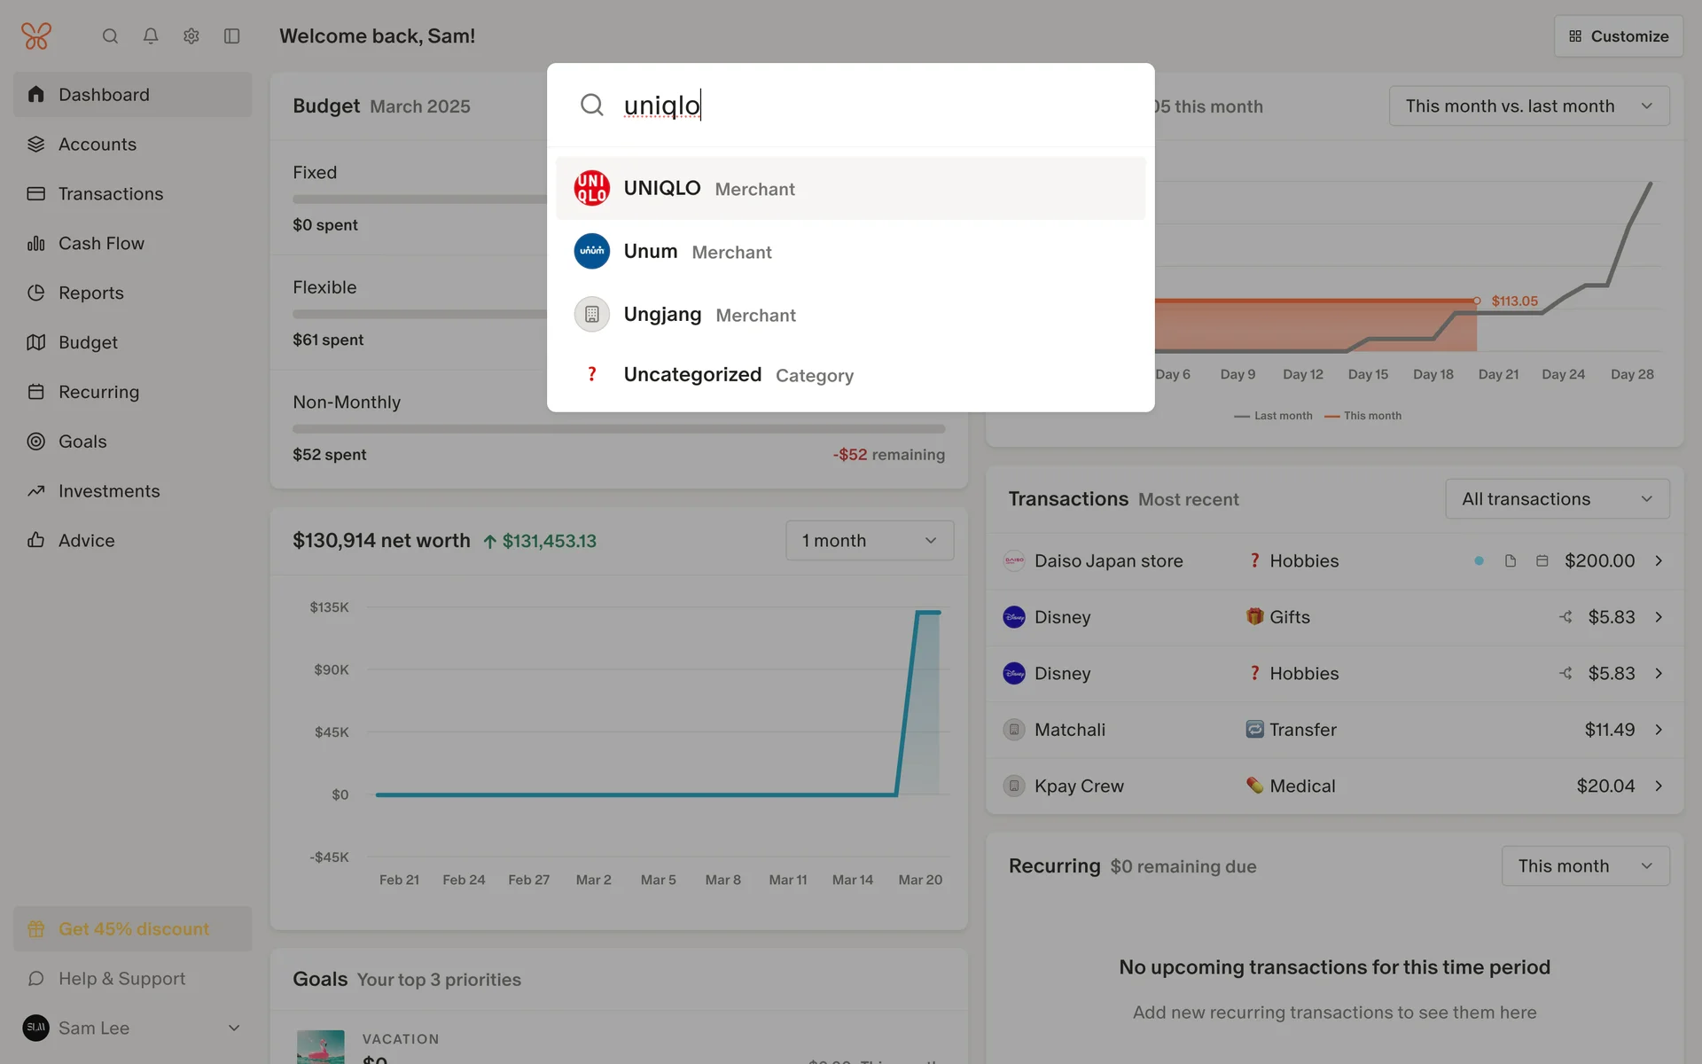Go to Cash Flow in the sidebar

(101, 243)
